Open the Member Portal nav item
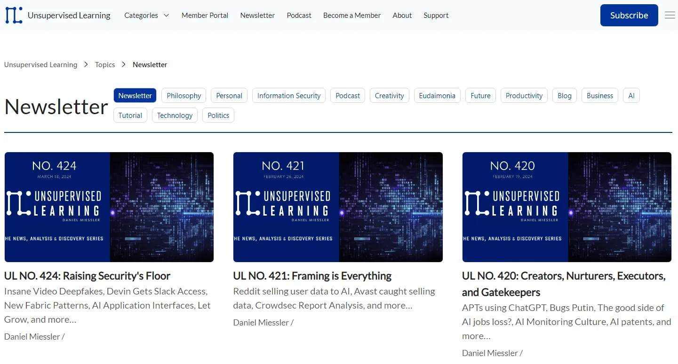678x364 pixels. 205,15
